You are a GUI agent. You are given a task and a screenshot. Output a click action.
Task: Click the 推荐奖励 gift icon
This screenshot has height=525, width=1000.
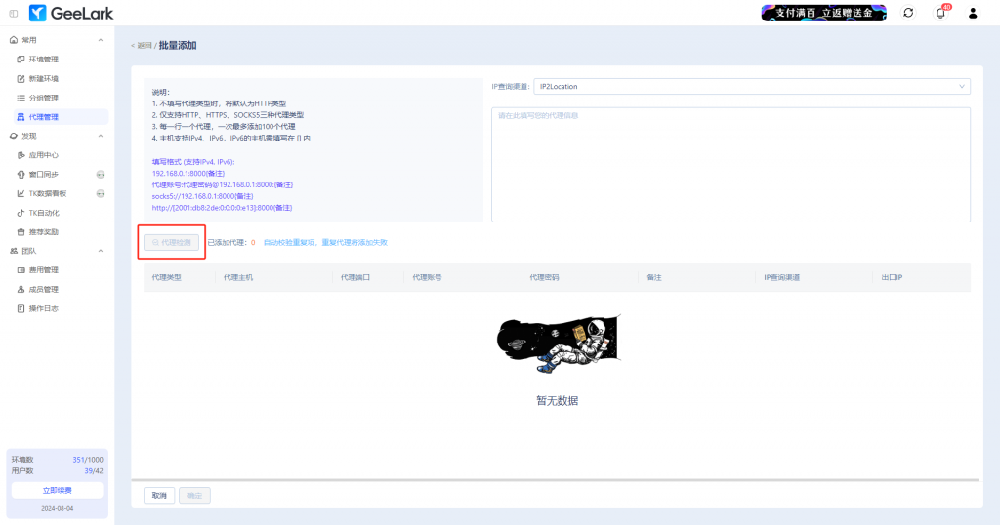tap(21, 232)
